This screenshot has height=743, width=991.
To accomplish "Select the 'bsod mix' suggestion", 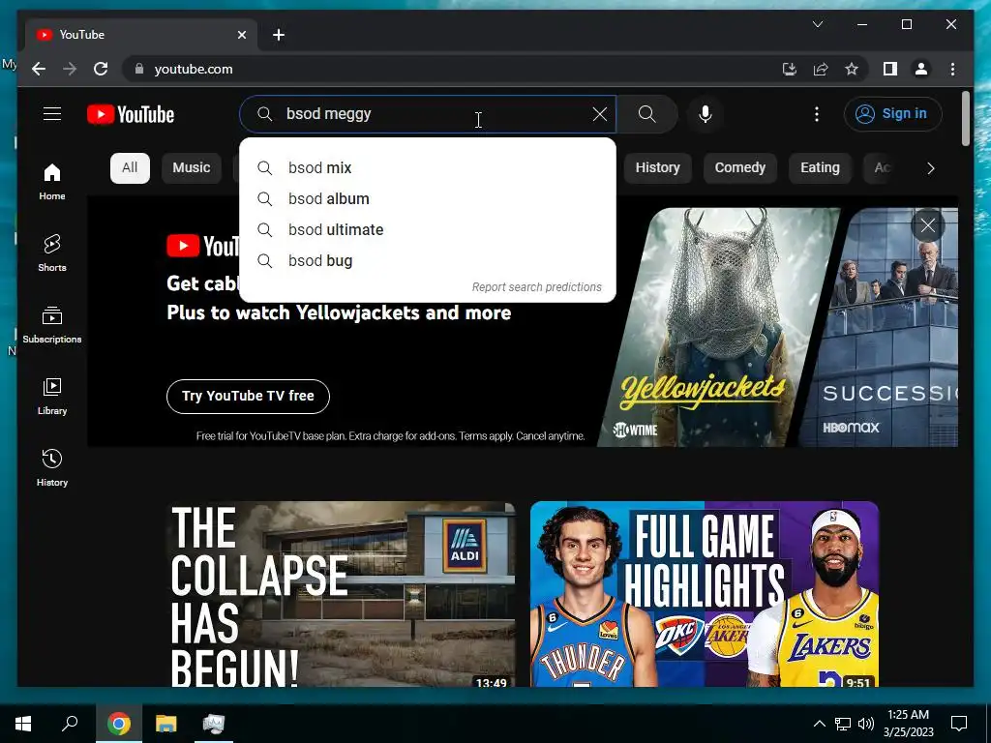I will pos(428,167).
